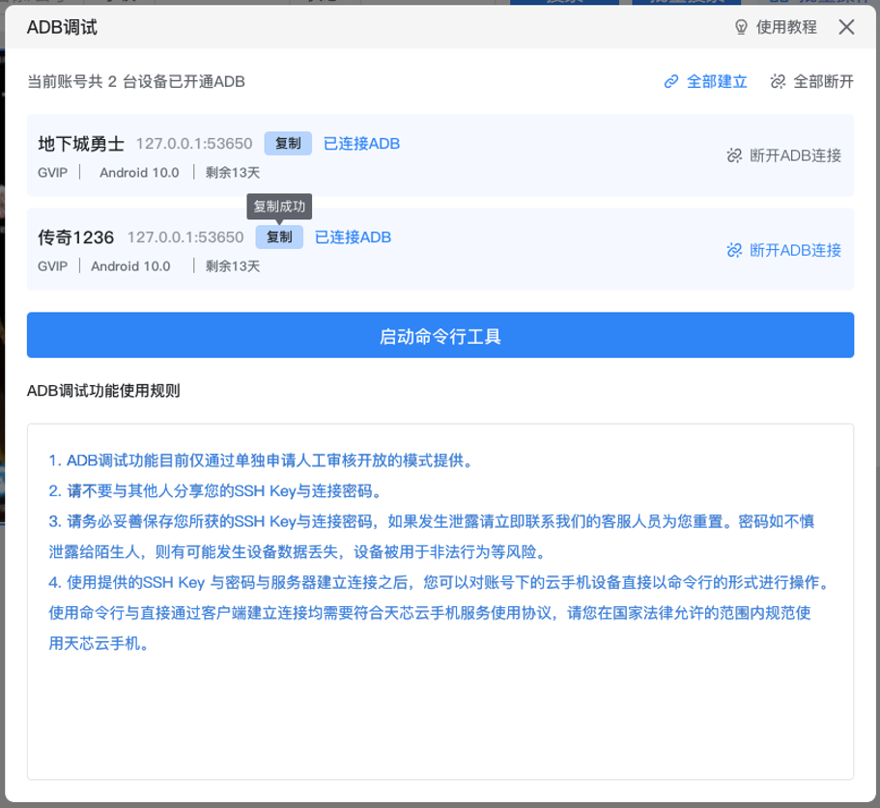Select the 传奇1236 device name

(76, 237)
